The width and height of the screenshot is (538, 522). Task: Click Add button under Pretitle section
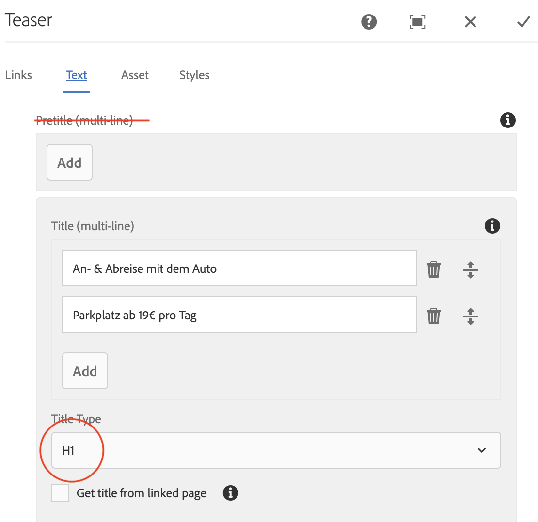(x=69, y=163)
